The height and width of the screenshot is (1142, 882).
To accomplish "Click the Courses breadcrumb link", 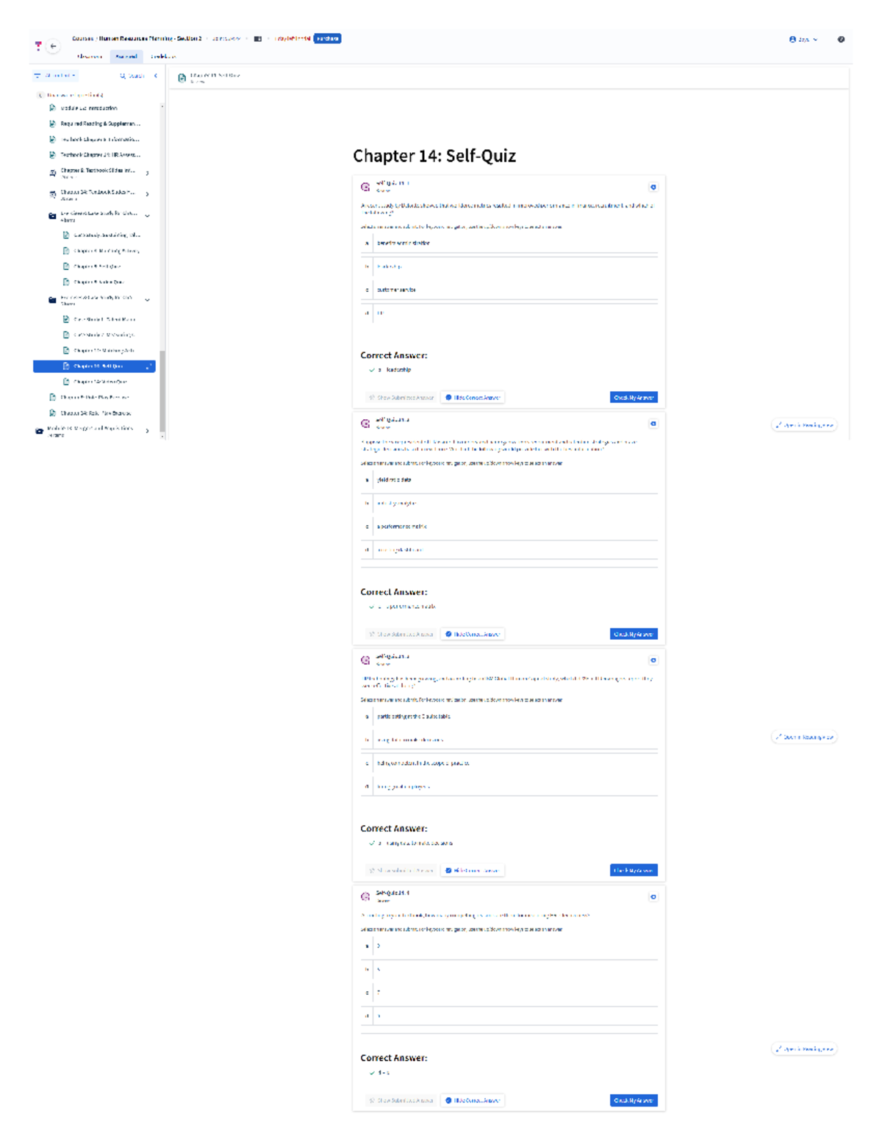I will coord(82,38).
